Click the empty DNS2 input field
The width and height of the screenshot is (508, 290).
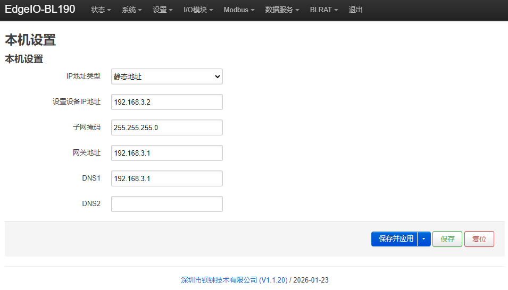(167, 204)
